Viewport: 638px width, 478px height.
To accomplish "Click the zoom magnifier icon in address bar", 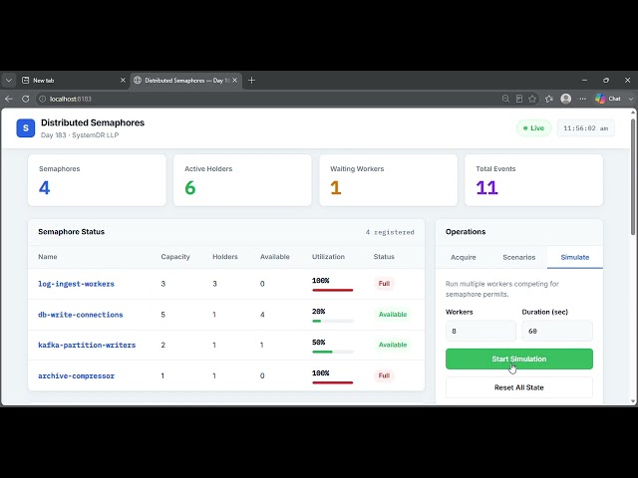I will point(505,99).
